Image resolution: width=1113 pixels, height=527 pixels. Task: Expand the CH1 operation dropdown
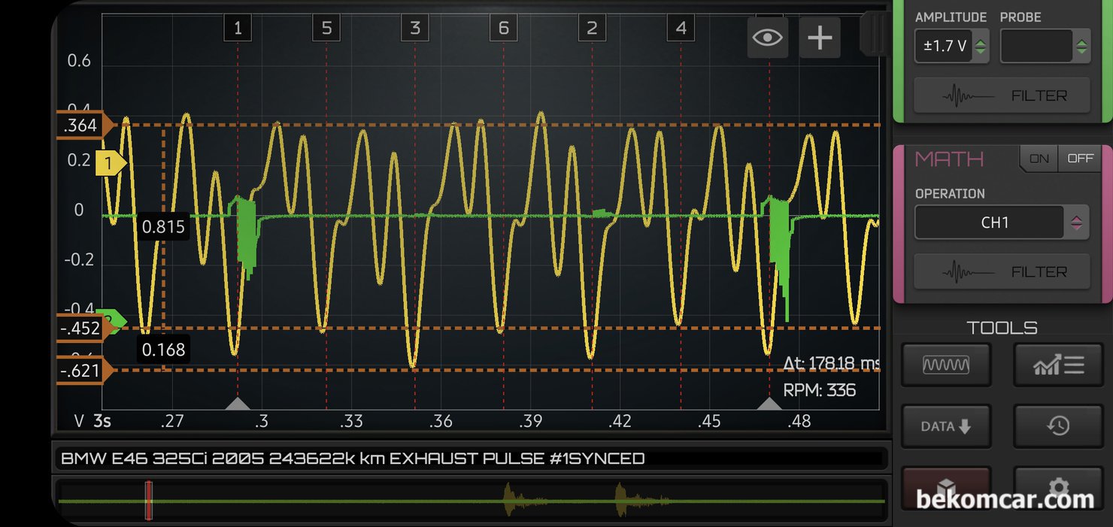pyautogui.click(x=1001, y=223)
